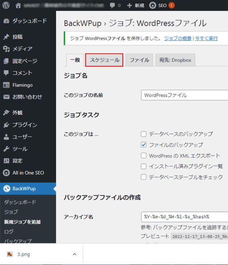228x265 pixels.
Task: Click the orange SEO notification badge
Action: pyautogui.click(x=172, y=5)
